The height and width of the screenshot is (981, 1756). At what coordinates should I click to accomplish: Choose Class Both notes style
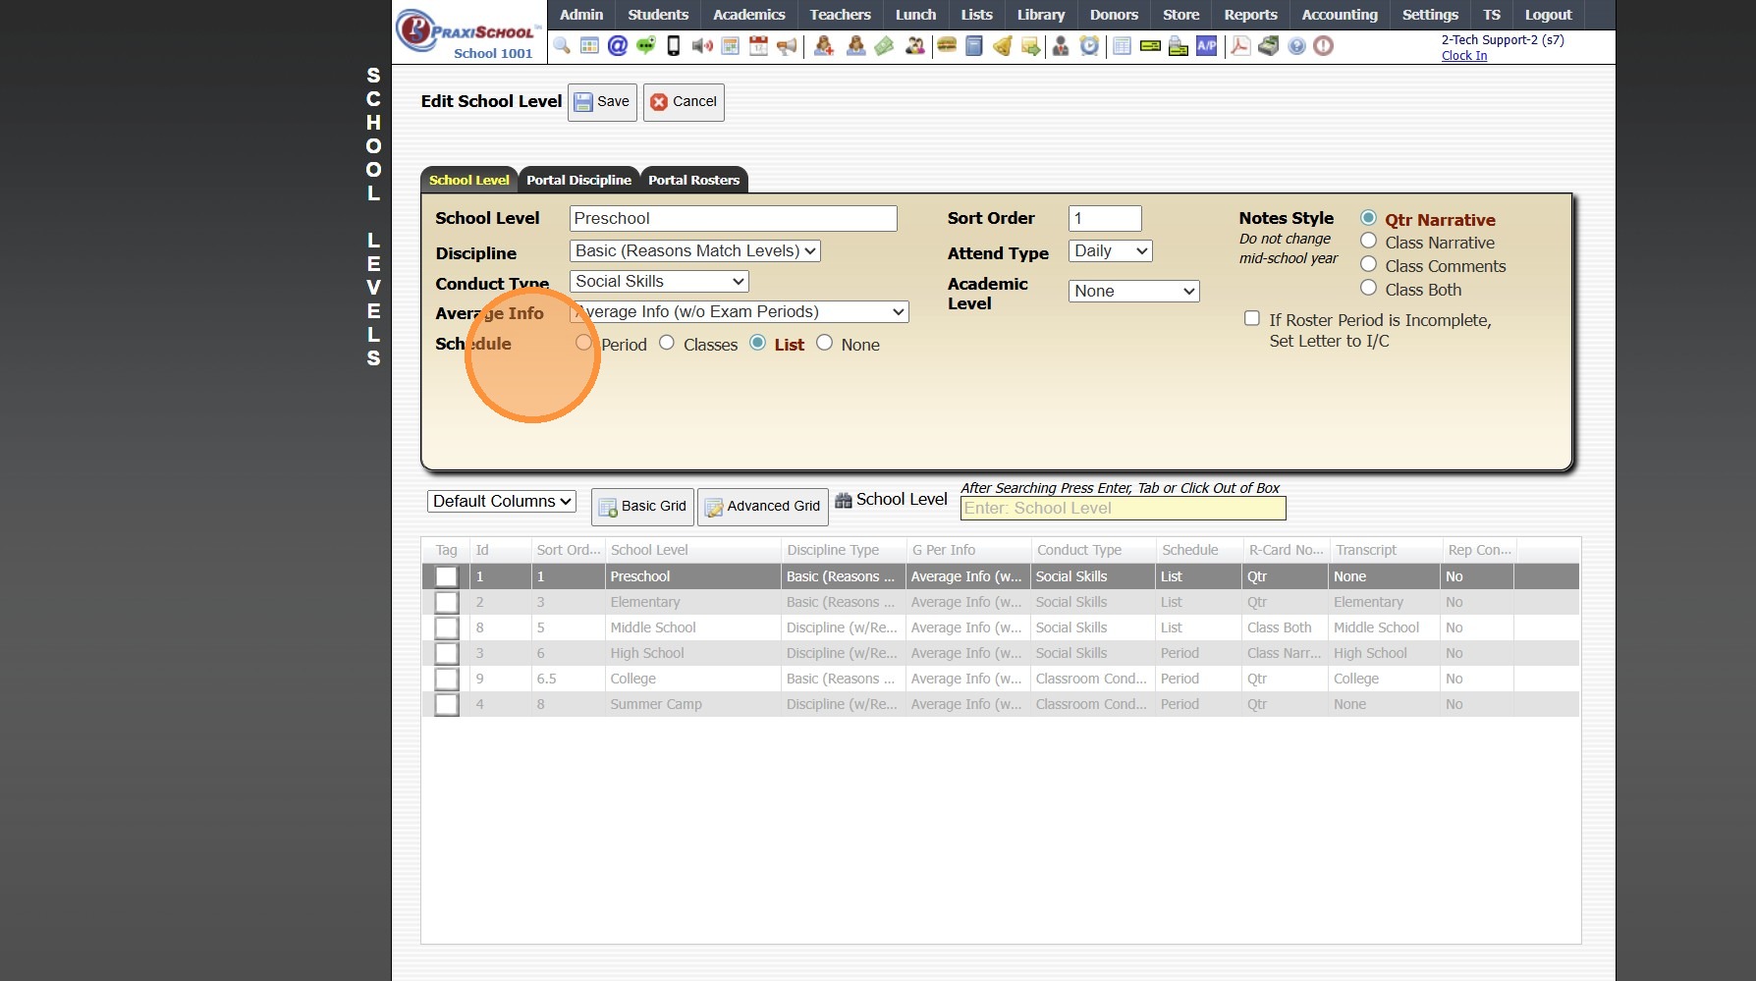point(1368,288)
